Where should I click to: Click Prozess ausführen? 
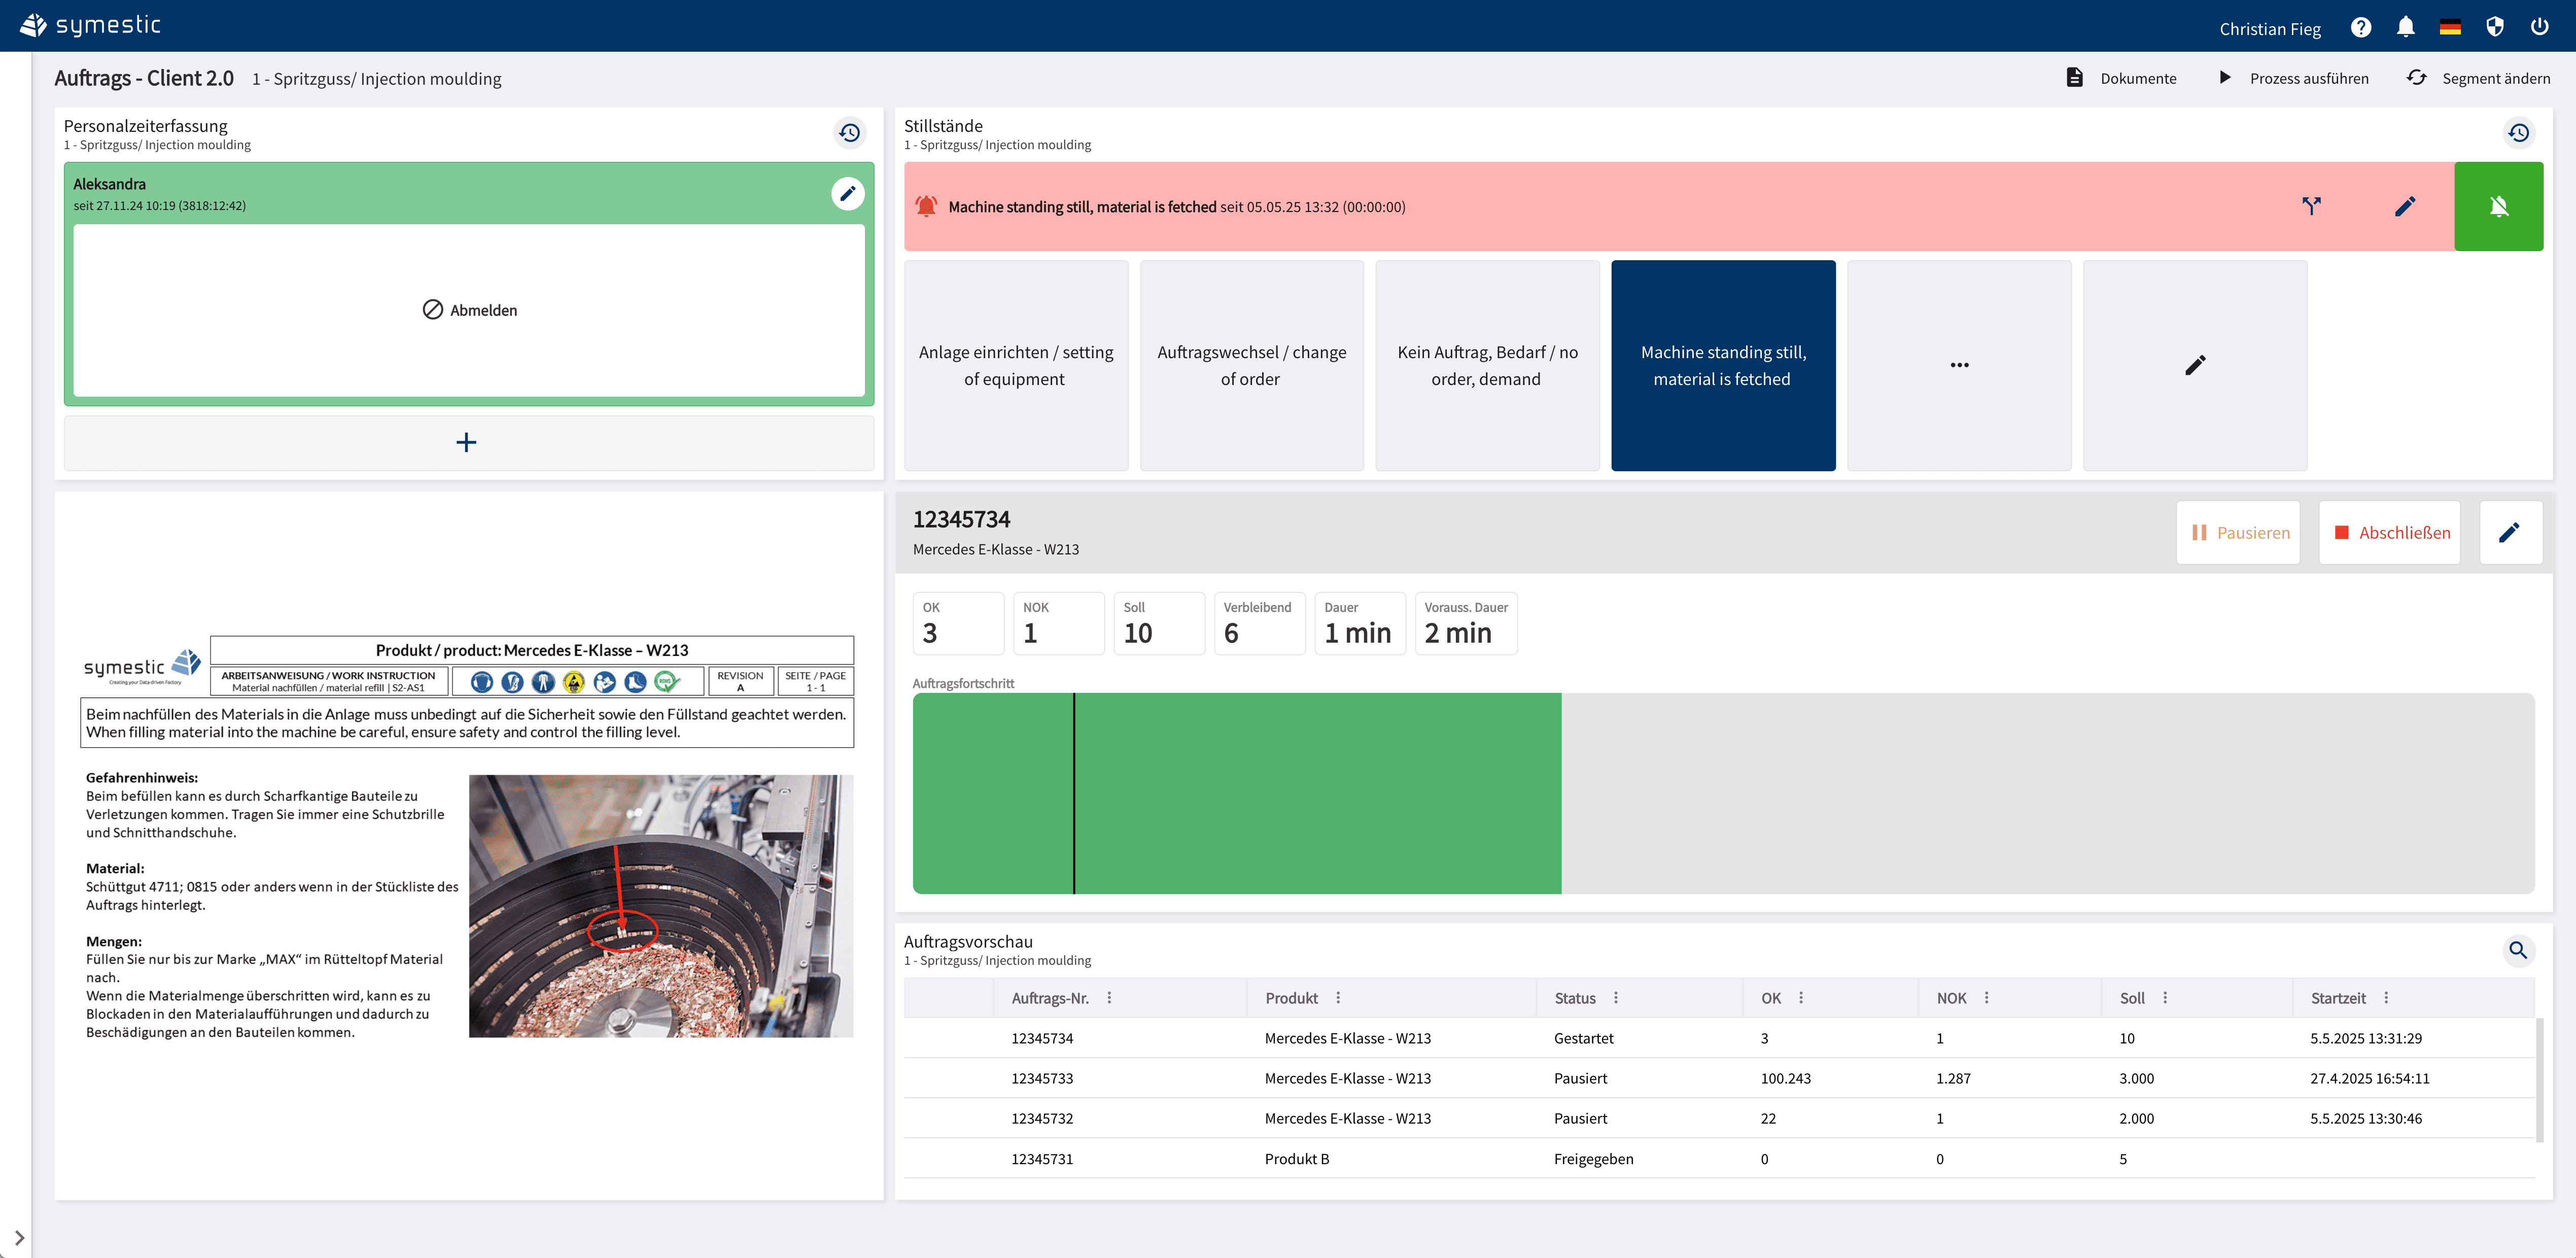point(2293,78)
